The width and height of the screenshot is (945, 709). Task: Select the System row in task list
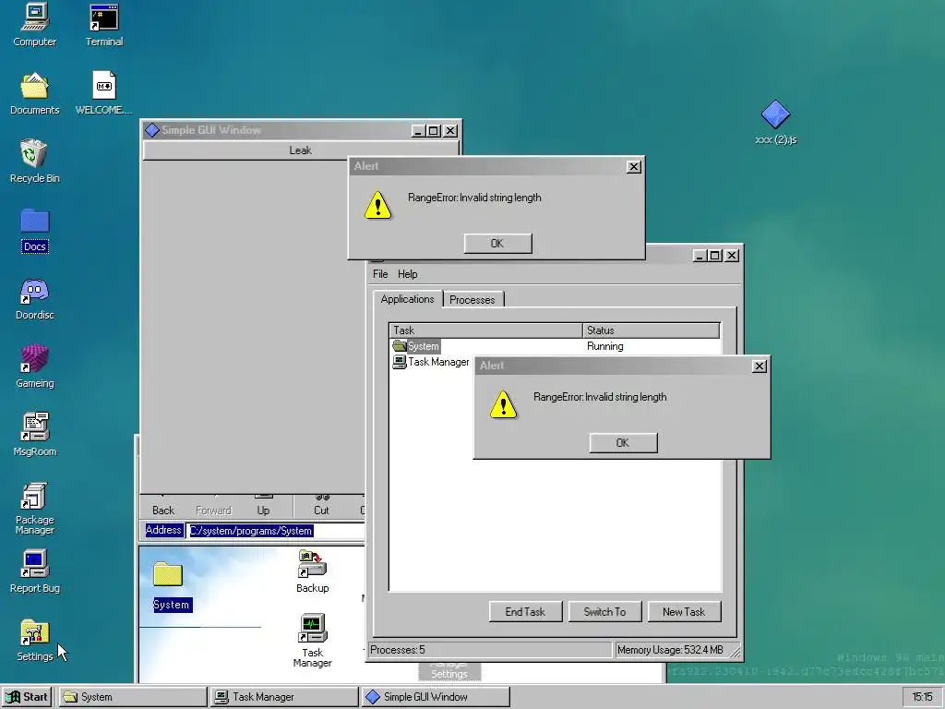point(555,346)
